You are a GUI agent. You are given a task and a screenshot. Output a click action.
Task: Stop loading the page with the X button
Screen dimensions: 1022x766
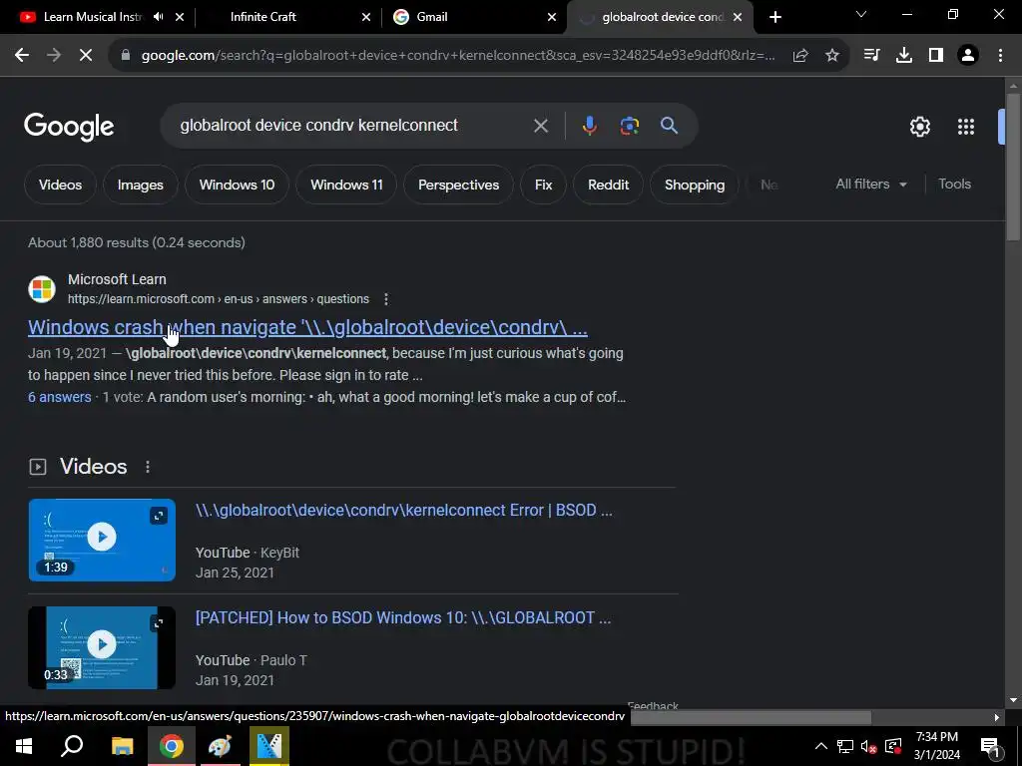pos(86,56)
